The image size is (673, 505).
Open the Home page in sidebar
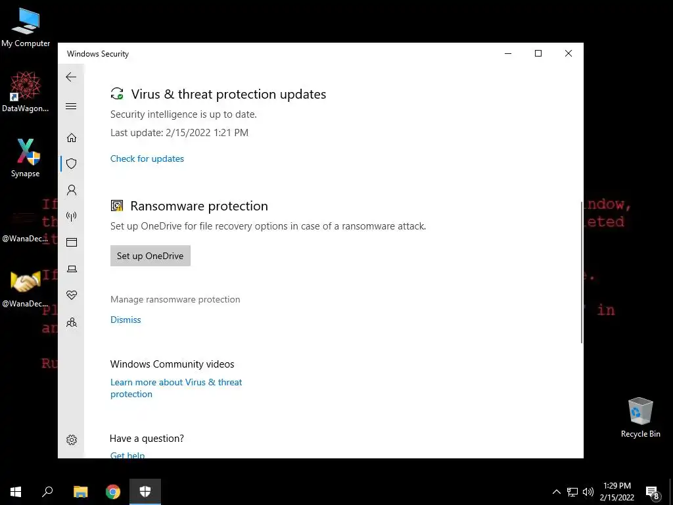(x=72, y=138)
